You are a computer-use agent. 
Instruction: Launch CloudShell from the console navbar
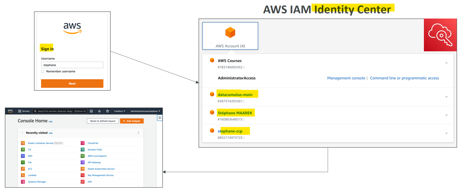[x=92, y=111]
